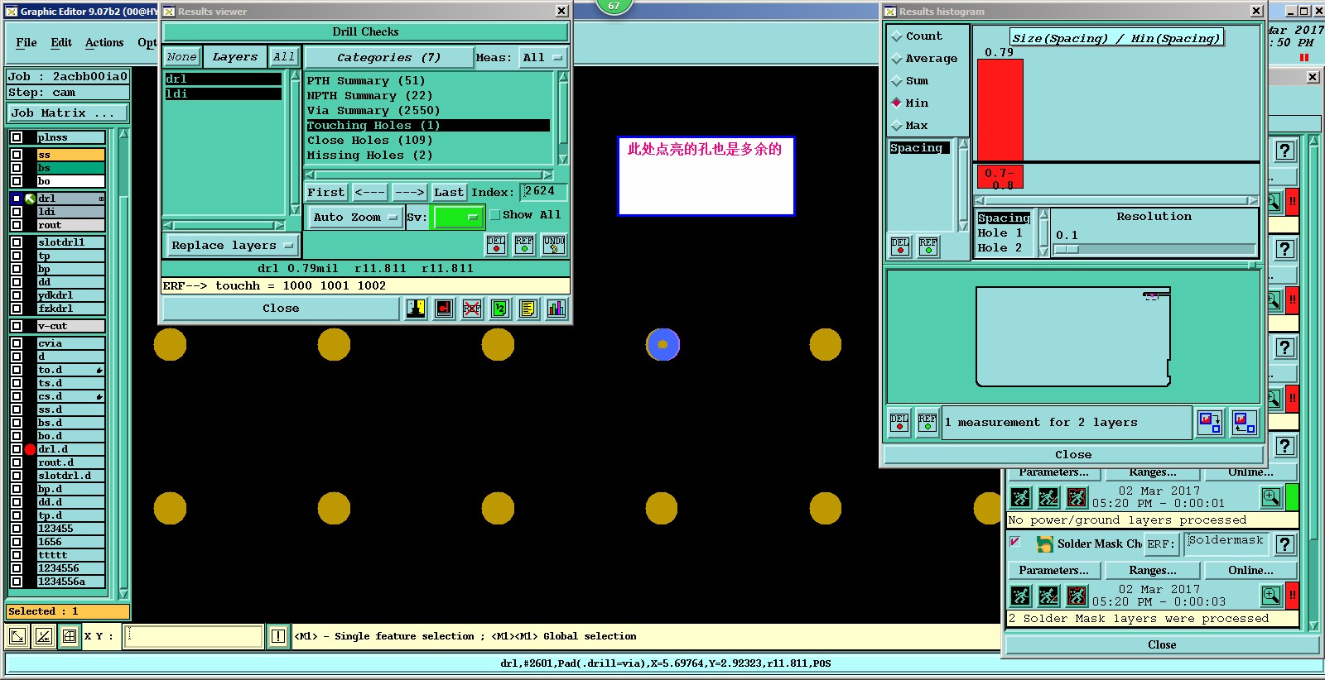Click the Categories (7) header
The width and height of the screenshot is (1325, 680).
[x=388, y=58]
